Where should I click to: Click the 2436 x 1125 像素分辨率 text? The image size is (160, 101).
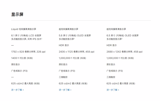click(71, 52)
